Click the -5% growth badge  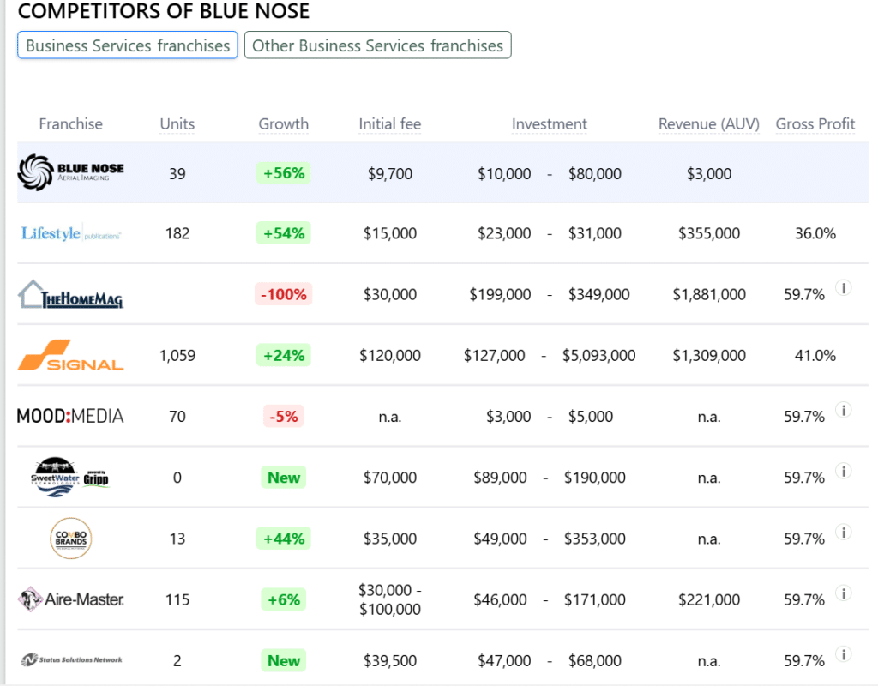pos(283,416)
